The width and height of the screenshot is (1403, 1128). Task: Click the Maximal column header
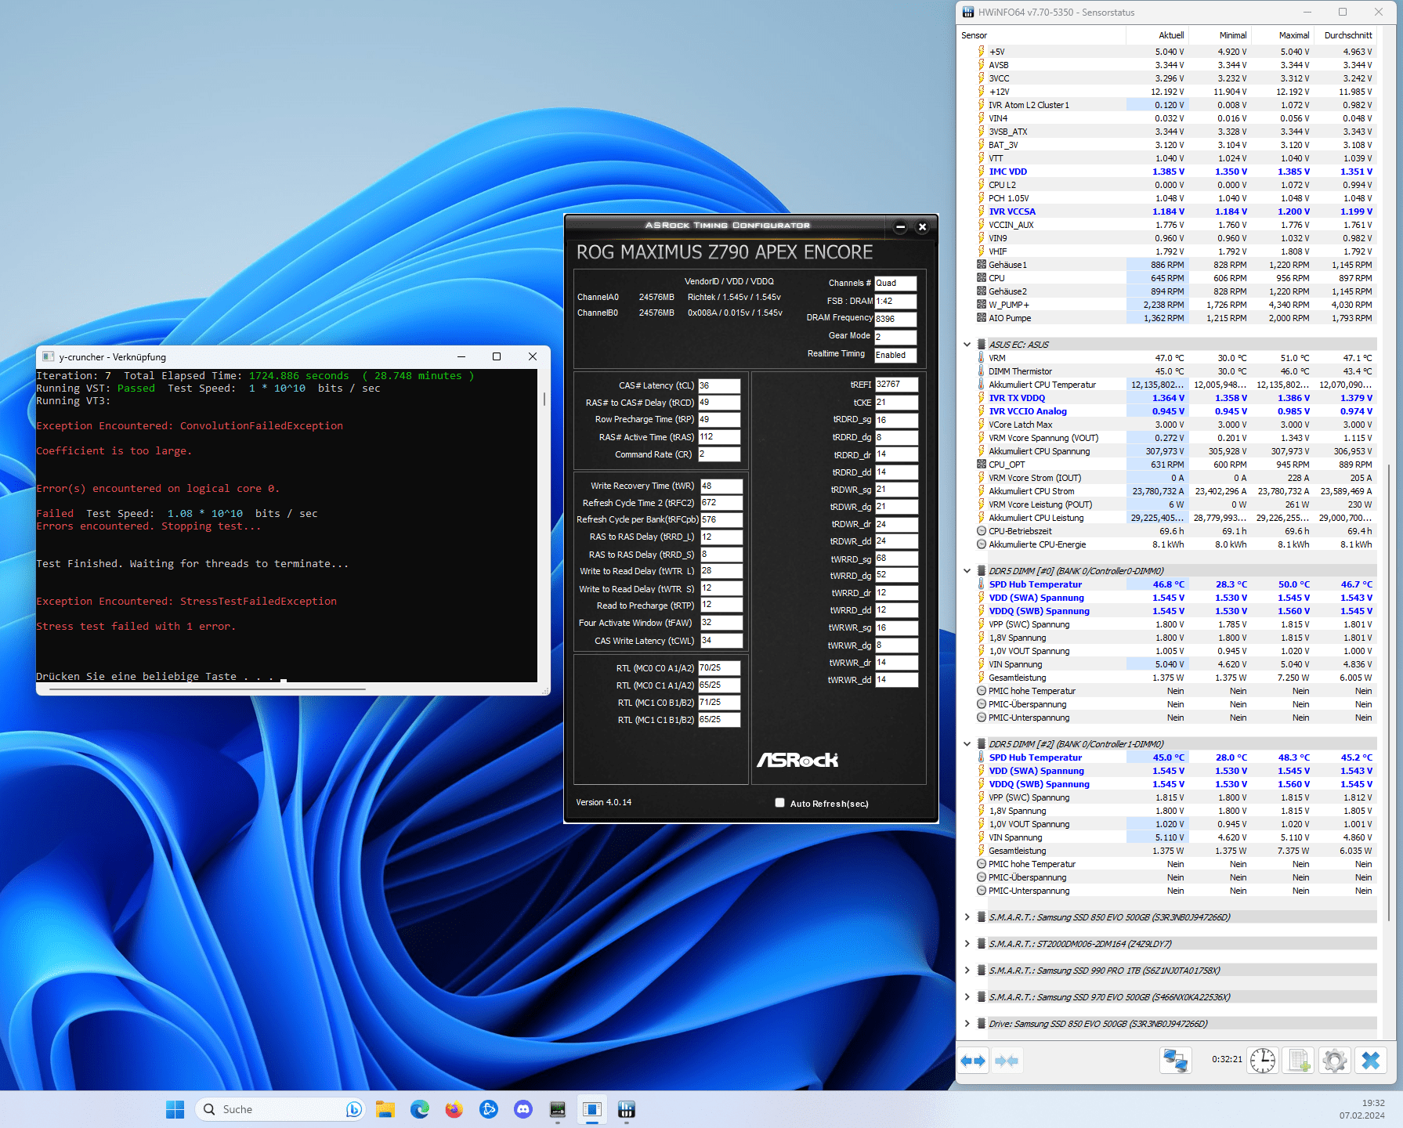tap(1293, 35)
